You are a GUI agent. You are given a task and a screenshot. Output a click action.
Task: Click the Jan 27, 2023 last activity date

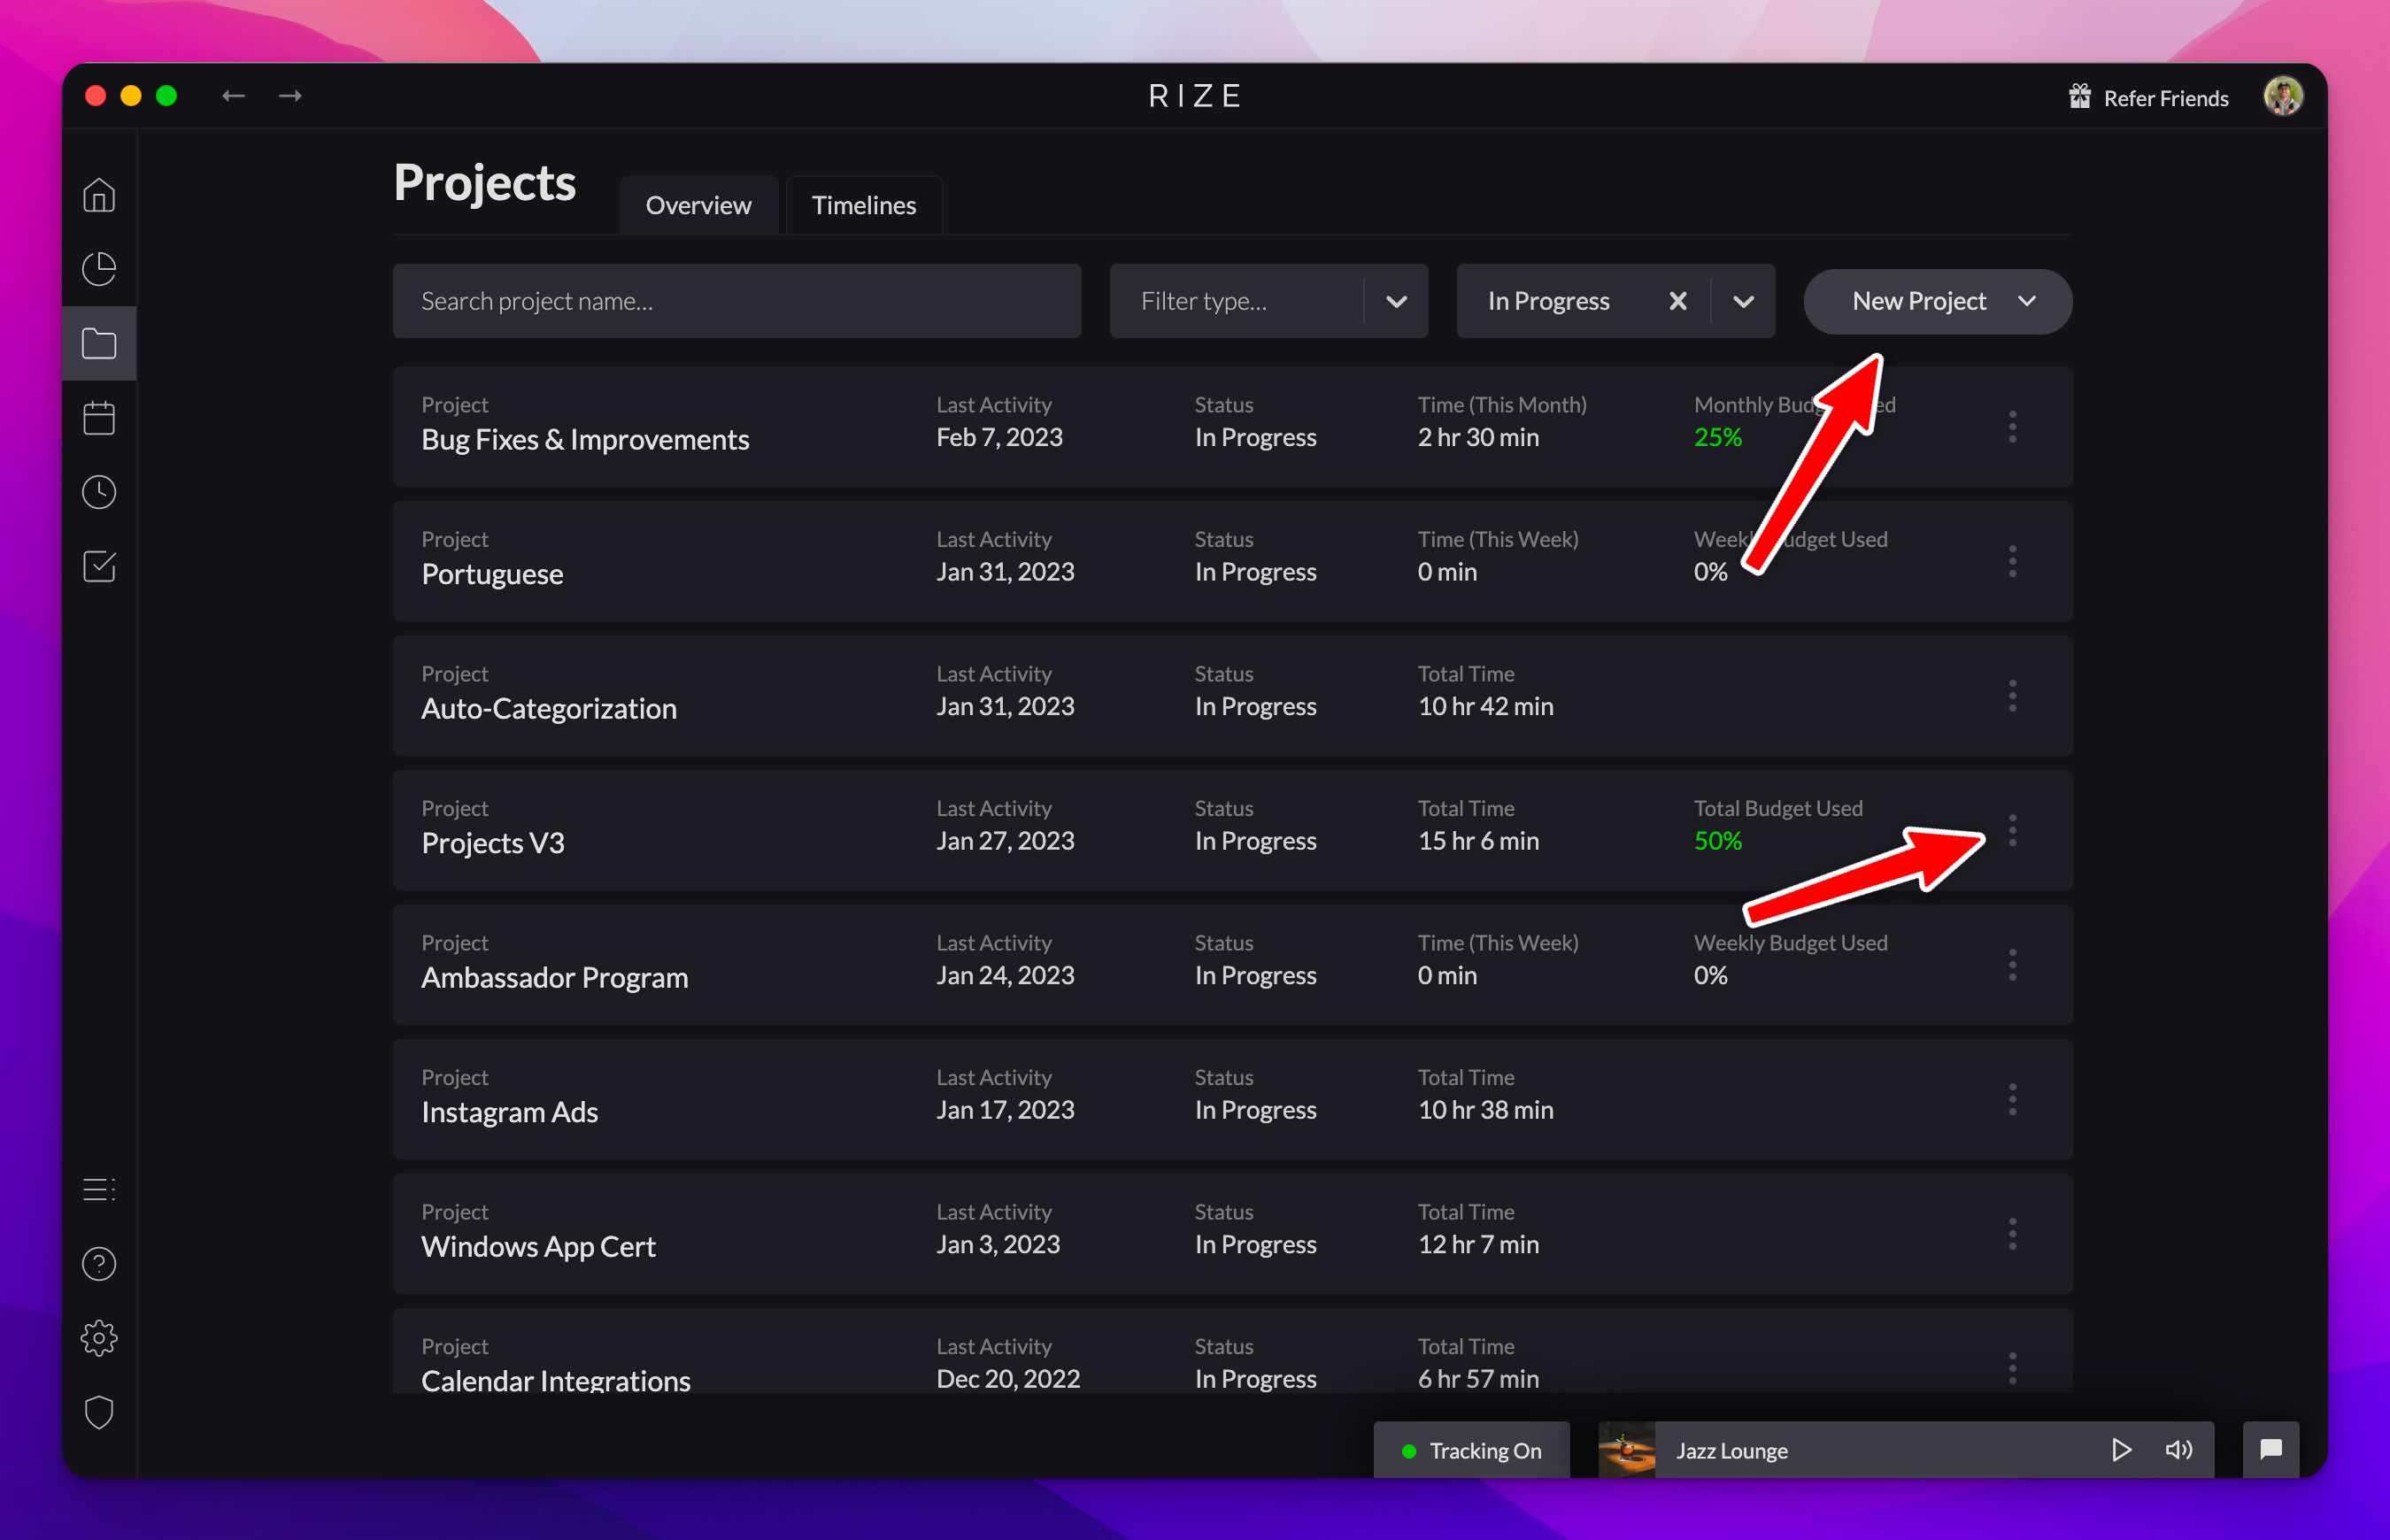coord(1005,841)
